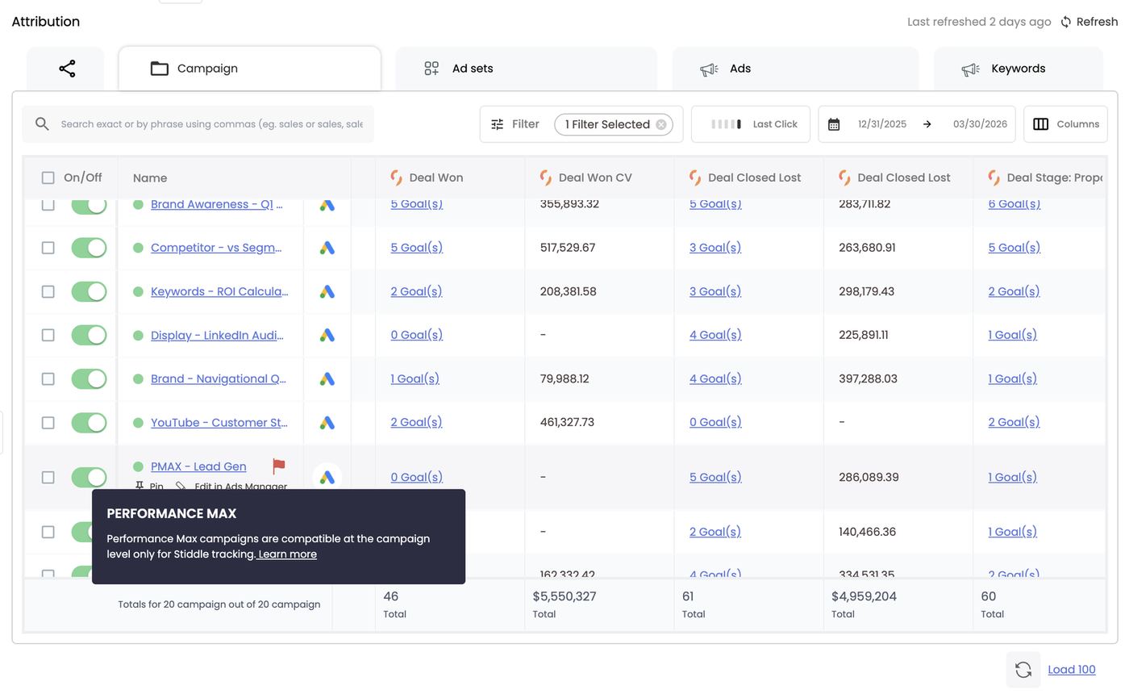Click Google Ads icon in Display - LinkedIn row

[327, 335]
